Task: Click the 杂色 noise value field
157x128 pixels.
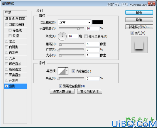Action: coord(93,78)
